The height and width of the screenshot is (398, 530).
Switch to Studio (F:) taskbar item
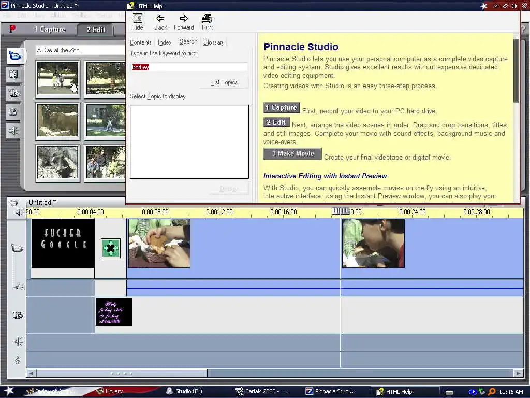click(184, 391)
